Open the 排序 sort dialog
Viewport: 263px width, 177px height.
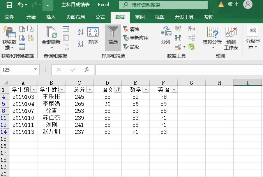[93, 36]
